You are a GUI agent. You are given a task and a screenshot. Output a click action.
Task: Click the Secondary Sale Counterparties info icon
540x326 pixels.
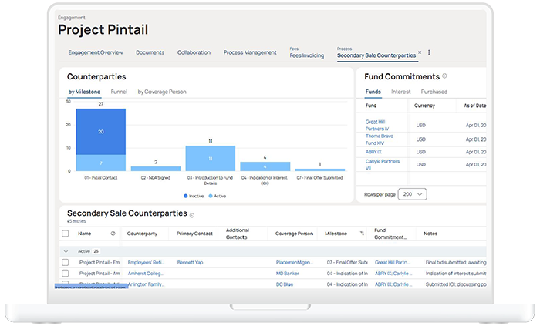point(192,215)
